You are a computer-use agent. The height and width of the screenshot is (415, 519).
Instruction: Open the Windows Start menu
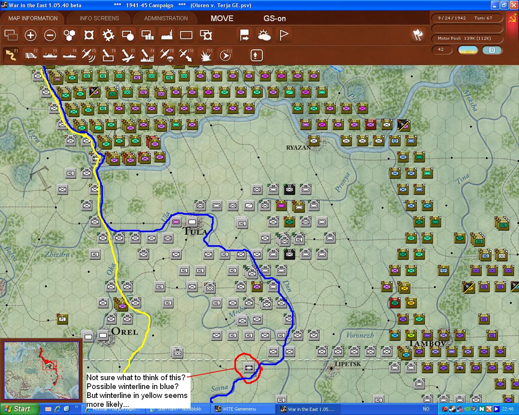click(x=19, y=409)
